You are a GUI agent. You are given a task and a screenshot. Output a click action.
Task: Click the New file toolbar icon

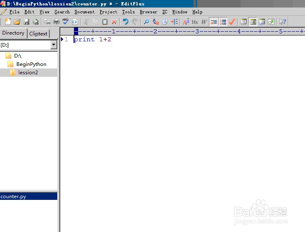point(8,22)
